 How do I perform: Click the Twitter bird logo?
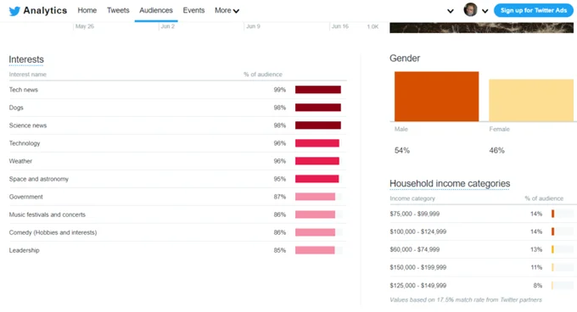pyautogui.click(x=14, y=11)
